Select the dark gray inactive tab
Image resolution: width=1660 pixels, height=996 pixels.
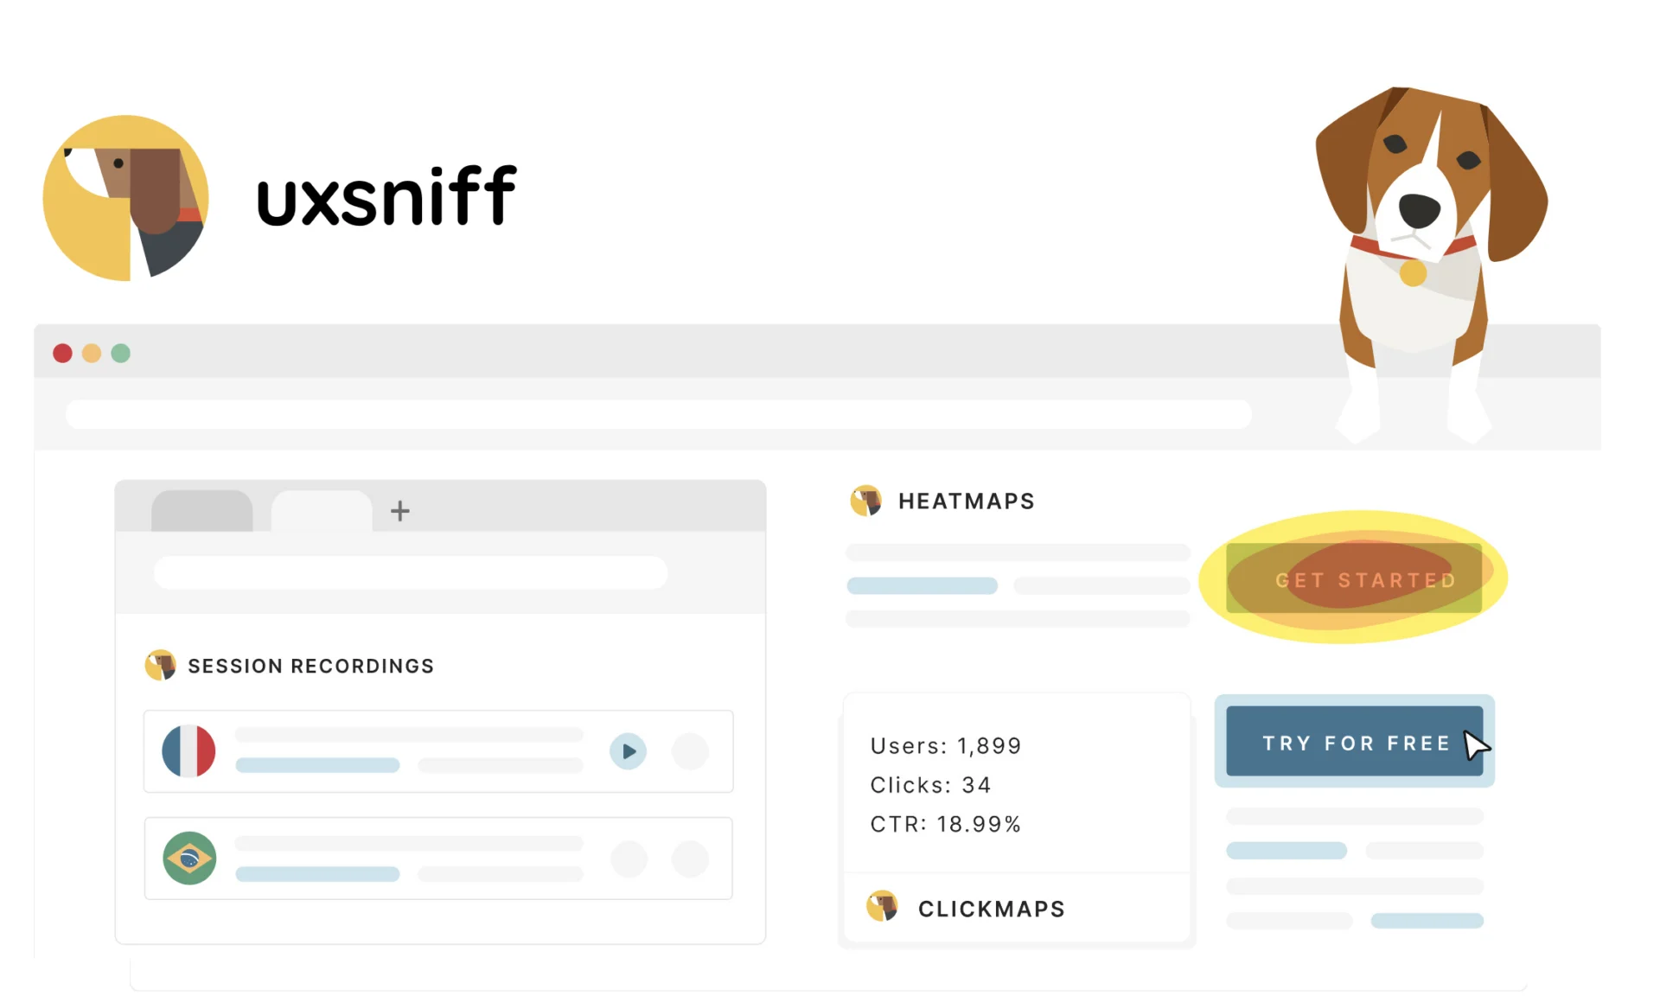pyautogui.click(x=201, y=511)
